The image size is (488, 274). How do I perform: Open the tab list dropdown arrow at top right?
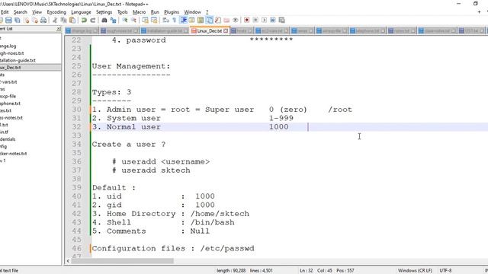[x=486, y=12]
